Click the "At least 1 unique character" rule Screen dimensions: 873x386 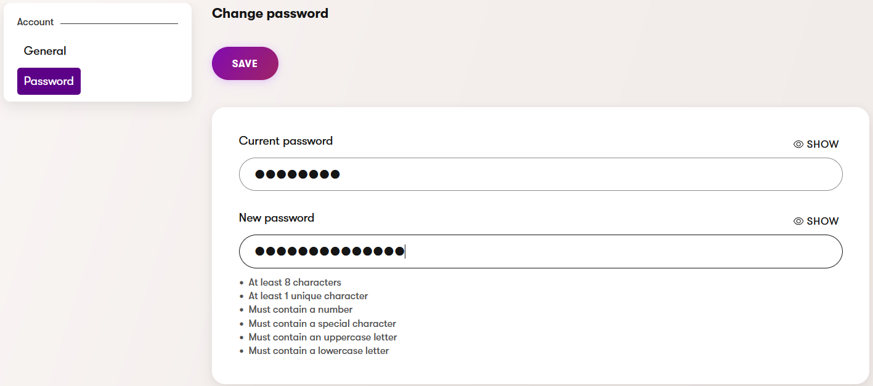[x=308, y=296]
